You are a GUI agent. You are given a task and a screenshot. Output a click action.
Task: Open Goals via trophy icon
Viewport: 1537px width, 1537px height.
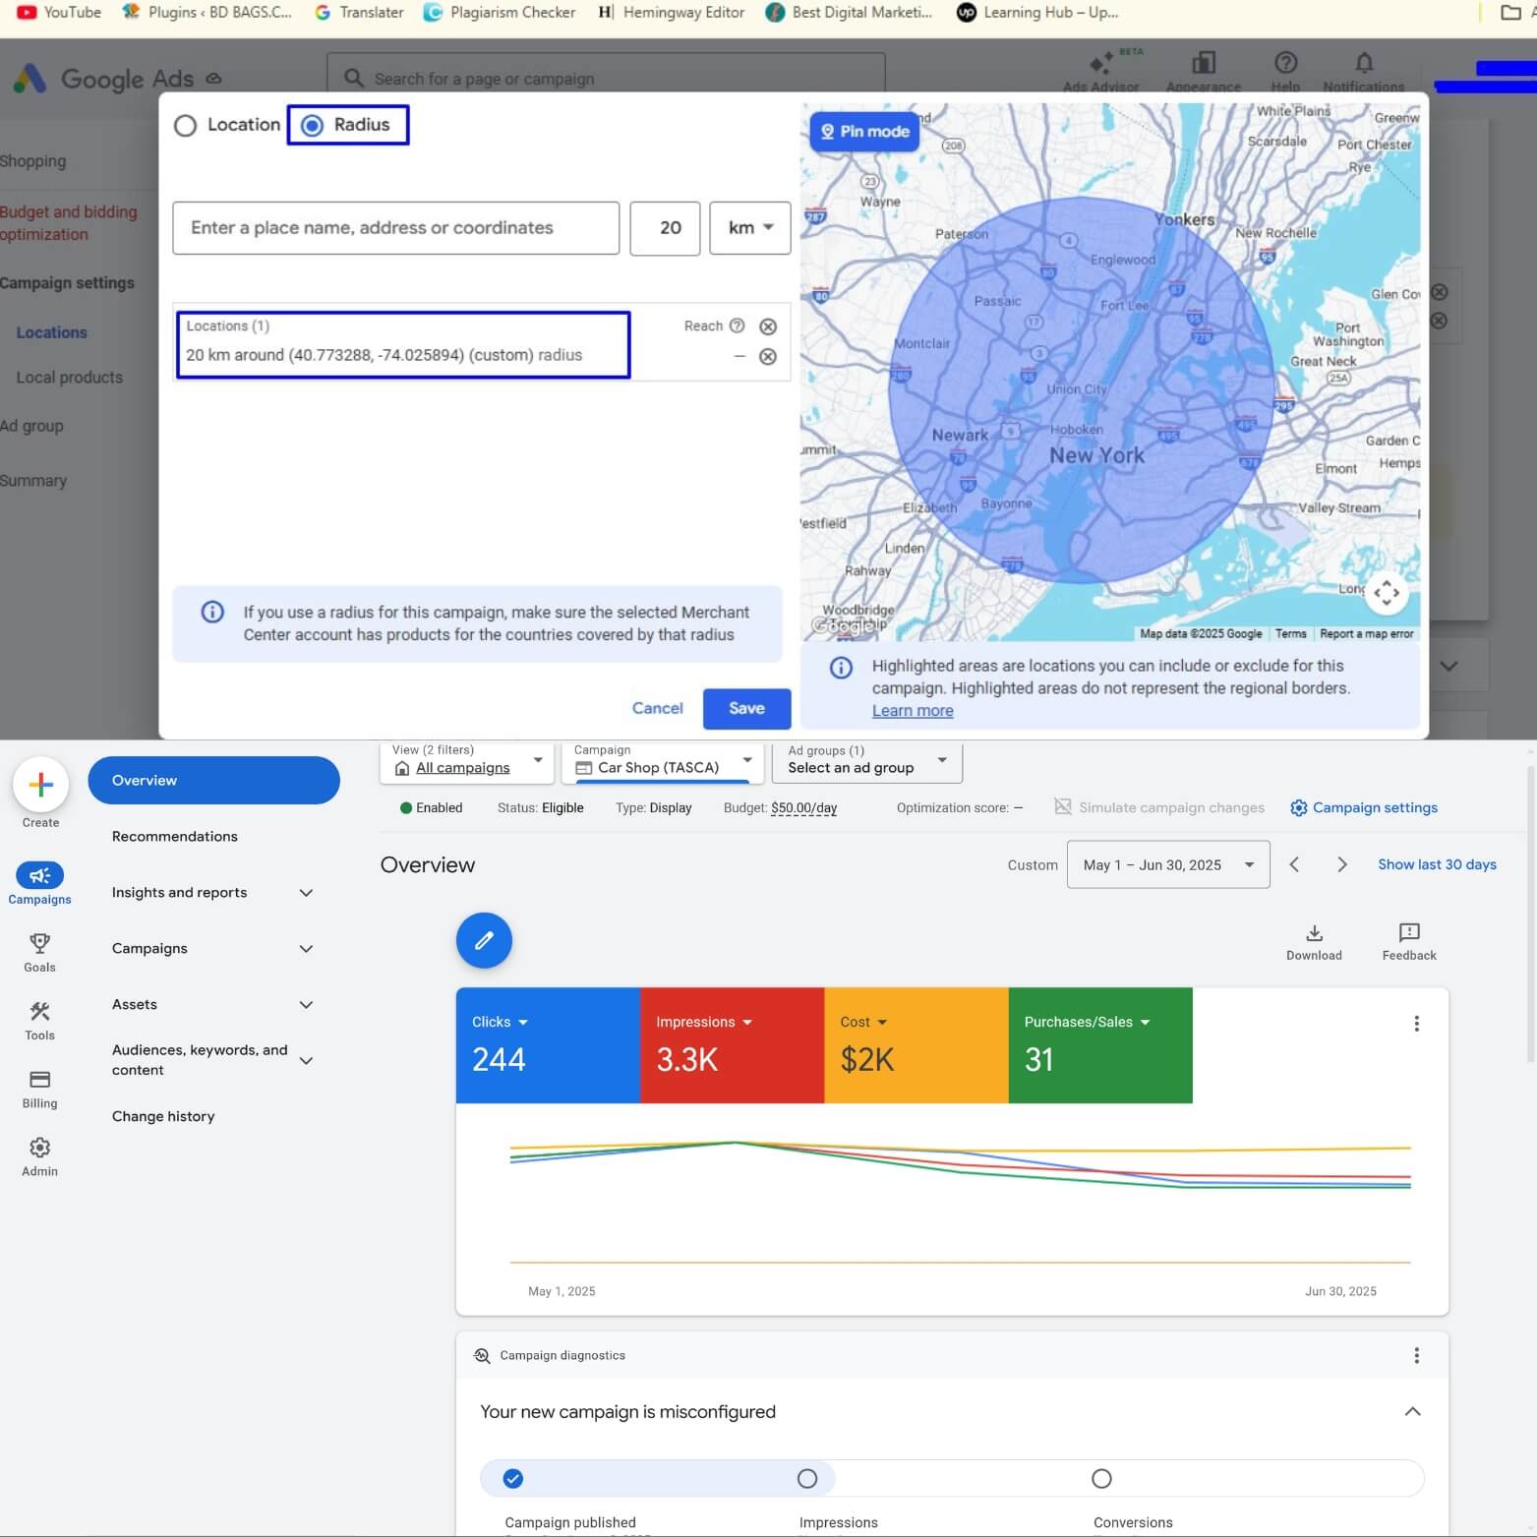(x=39, y=945)
